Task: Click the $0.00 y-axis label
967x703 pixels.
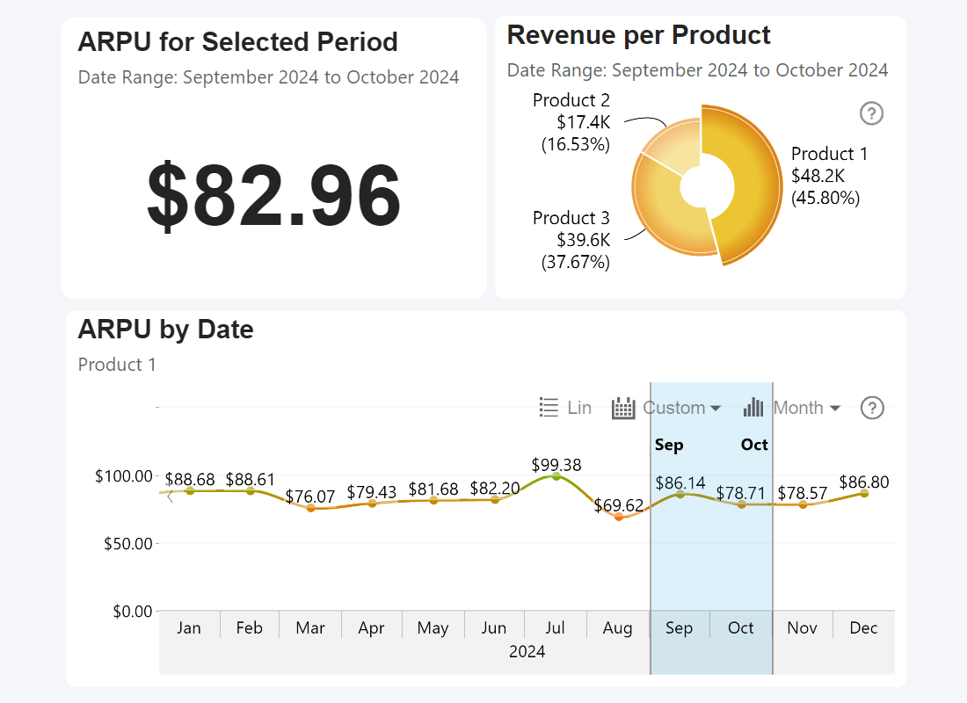Action: pyautogui.click(x=132, y=612)
